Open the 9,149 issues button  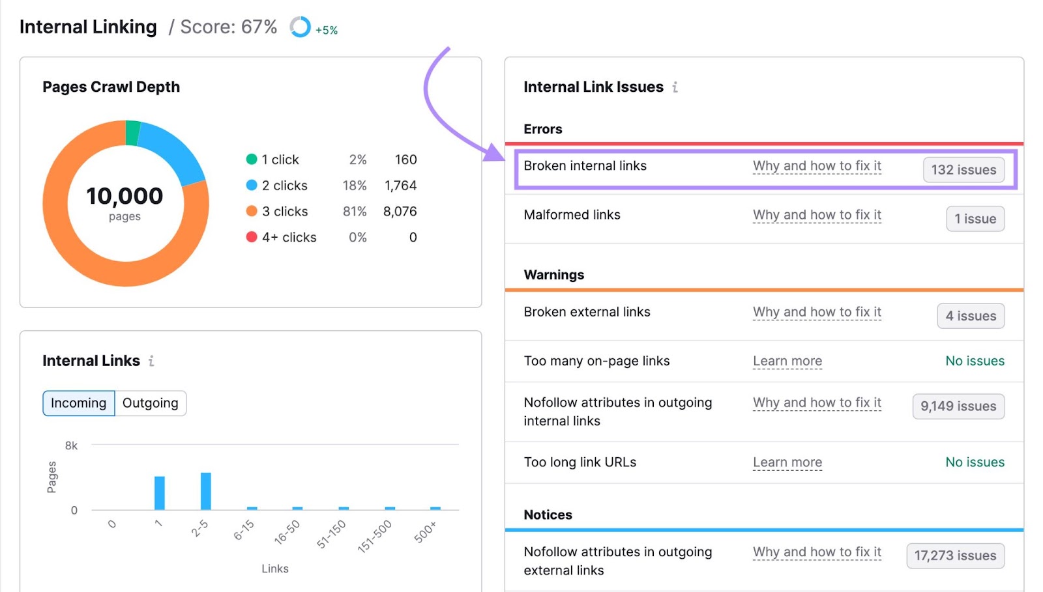click(958, 406)
